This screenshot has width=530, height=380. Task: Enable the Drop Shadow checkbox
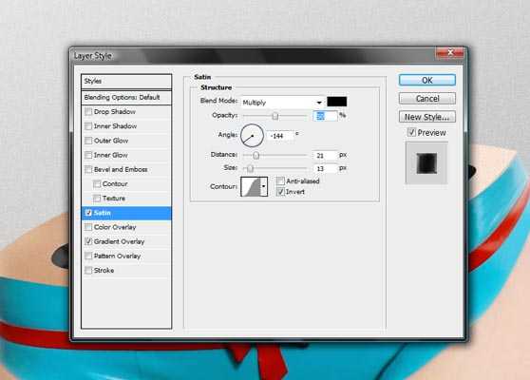88,111
